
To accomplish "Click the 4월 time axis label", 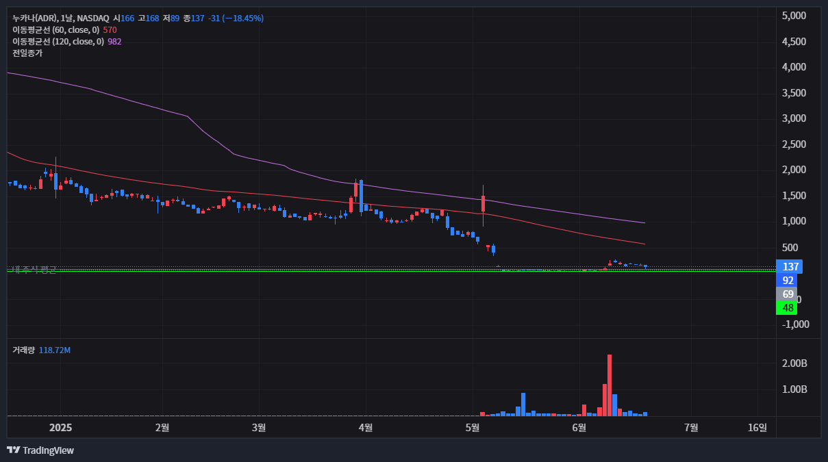I will pyautogui.click(x=366, y=428).
